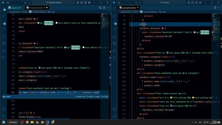Go back in website window
Screen dimensions: 222x125
136,2
